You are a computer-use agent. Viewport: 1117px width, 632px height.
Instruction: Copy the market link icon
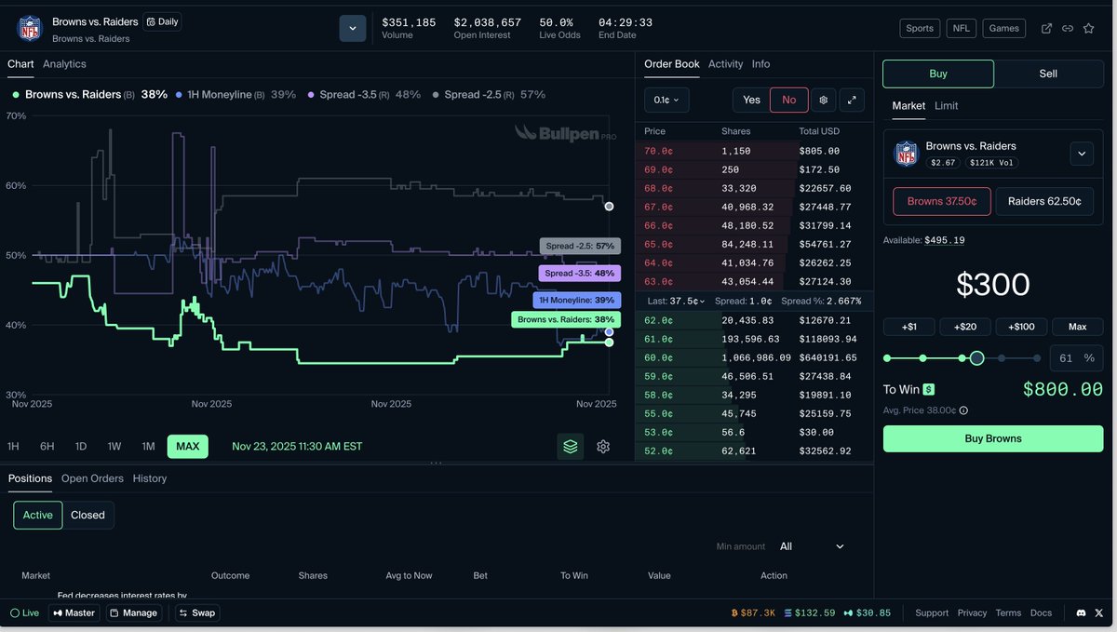point(1068,28)
